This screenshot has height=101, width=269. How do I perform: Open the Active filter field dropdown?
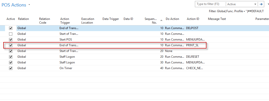255,4
